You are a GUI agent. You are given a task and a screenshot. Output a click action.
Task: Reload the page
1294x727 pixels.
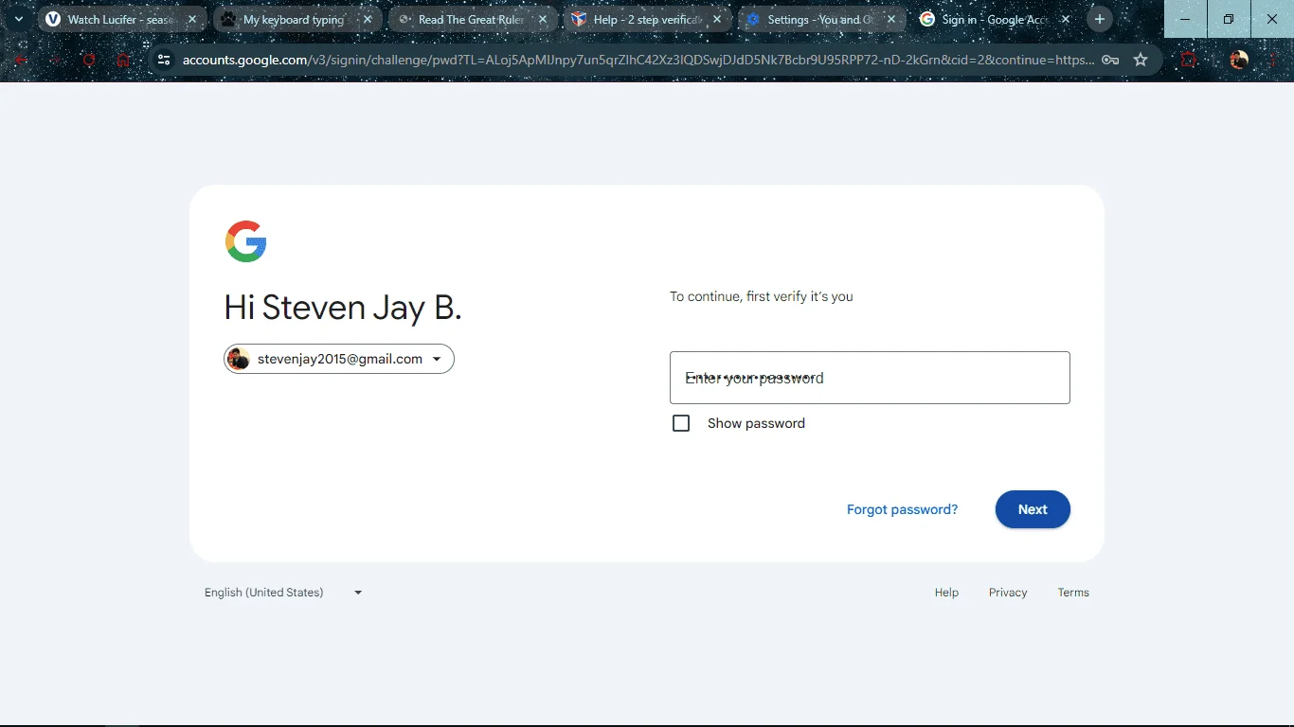click(89, 60)
